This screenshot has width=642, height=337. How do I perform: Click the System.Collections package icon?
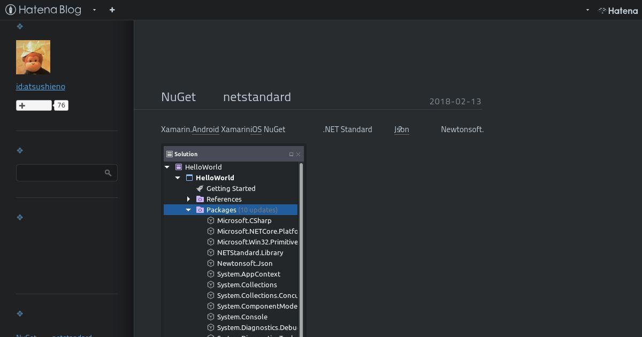(x=211, y=285)
